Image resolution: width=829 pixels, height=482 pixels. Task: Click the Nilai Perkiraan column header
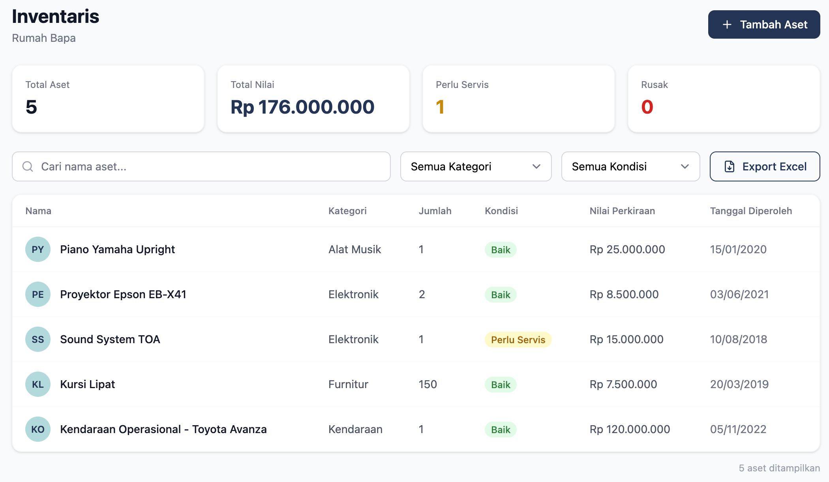622,211
